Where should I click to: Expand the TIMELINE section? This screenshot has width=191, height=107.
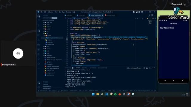click(45, 84)
